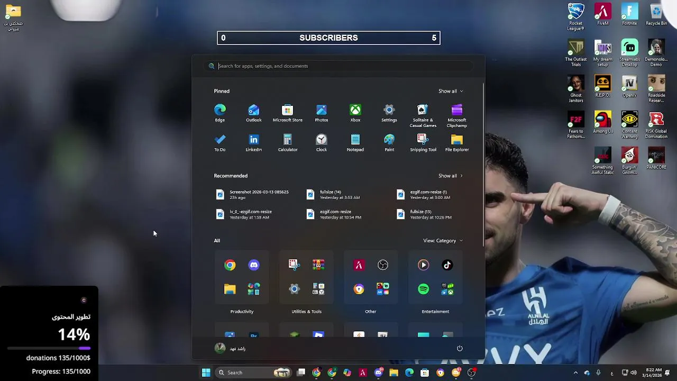Open the user account profile menu
The image size is (677, 381).
(231, 348)
